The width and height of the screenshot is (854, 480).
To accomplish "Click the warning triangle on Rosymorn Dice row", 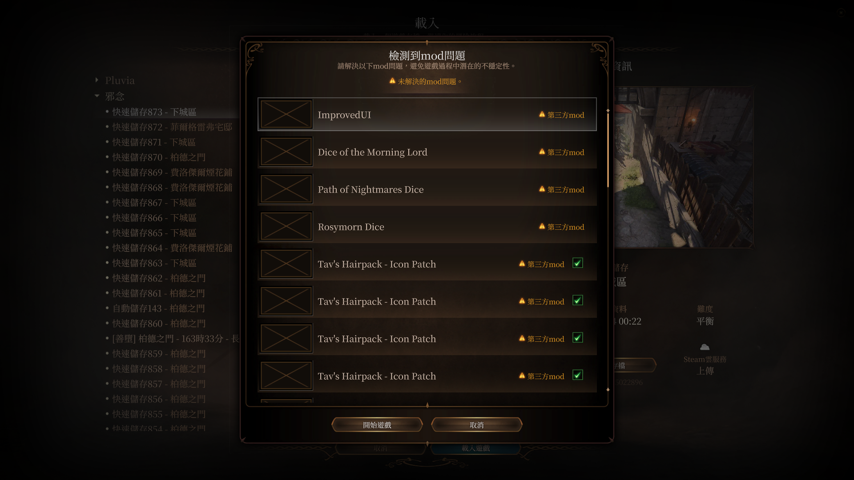I will point(542,226).
